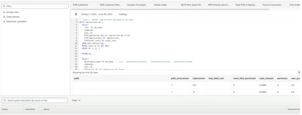Click code line WHERE user_id IS NOT NULL
Screen dimensions: 302x115
click(95, 46)
